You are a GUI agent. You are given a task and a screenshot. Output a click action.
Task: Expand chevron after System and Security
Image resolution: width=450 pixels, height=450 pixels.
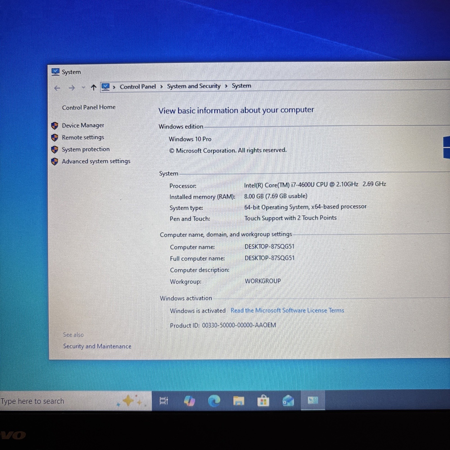(x=226, y=86)
